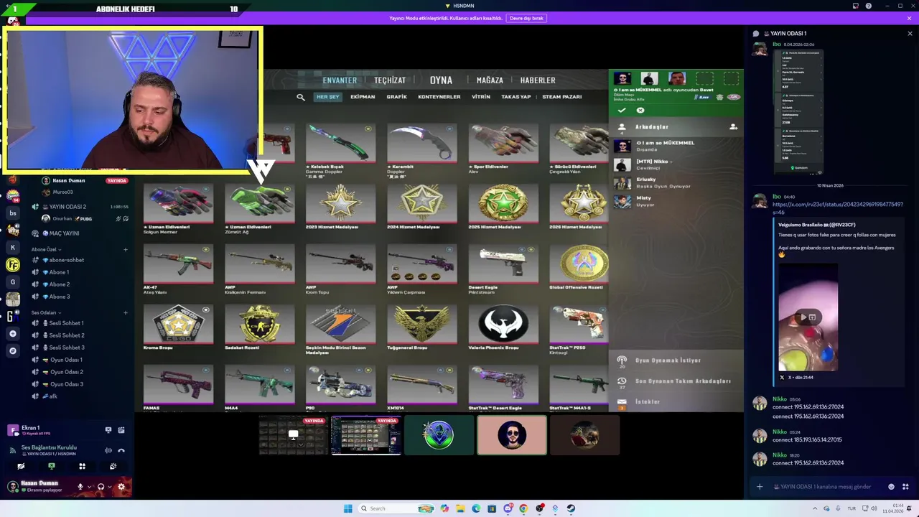Select the HER ŞEY inventory filter
This screenshot has height=517, width=919.
(x=327, y=97)
